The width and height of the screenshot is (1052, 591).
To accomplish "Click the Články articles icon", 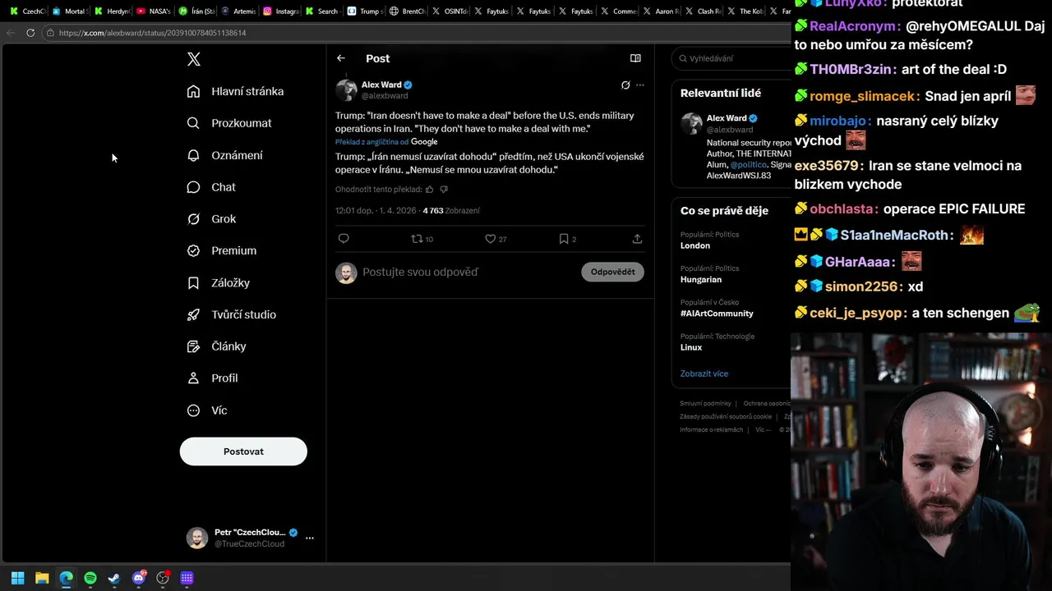I will click(193, 346).
